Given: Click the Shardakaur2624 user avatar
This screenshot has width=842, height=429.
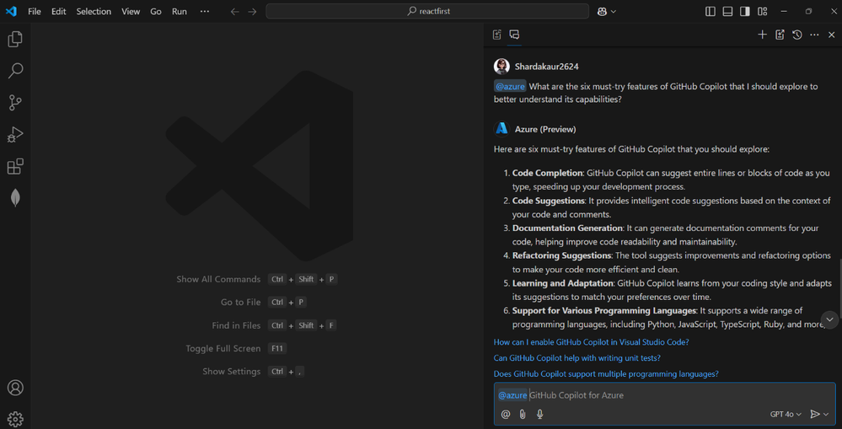Looking at the screenshot, I should (501, 67).
